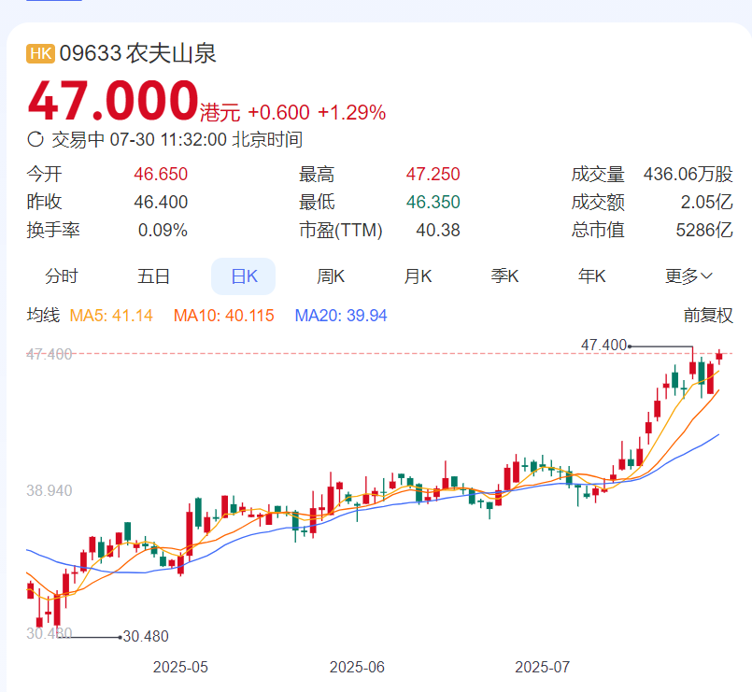Click the 交易中 trading status text
This screenshot has height=692, width=752.
tap(78, 139)
